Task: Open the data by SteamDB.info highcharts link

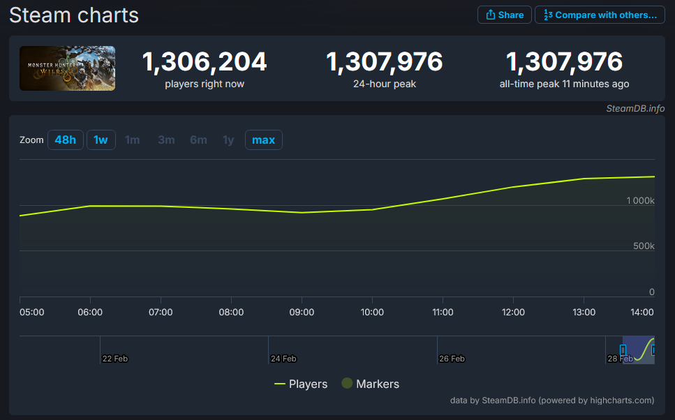Action: (552, 400)
